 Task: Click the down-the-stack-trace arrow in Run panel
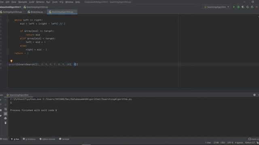(5, 104)
